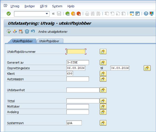The image size is (156, 132).
Task: Open multiple selection for Opprettingsdato
Action: point(147,68)
